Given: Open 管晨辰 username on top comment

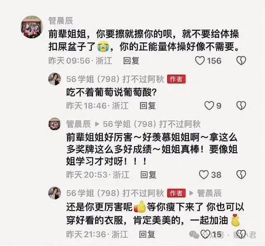Looking at the screenshot, I should (61, 21).
